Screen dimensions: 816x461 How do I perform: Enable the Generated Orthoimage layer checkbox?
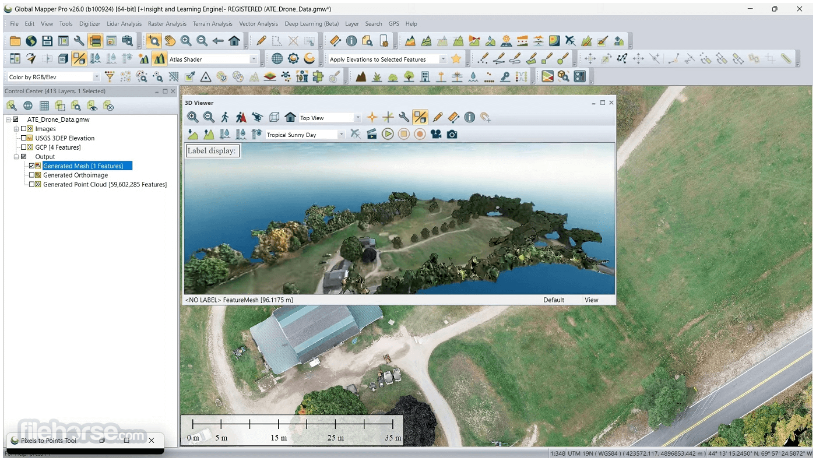coord(32,175)
